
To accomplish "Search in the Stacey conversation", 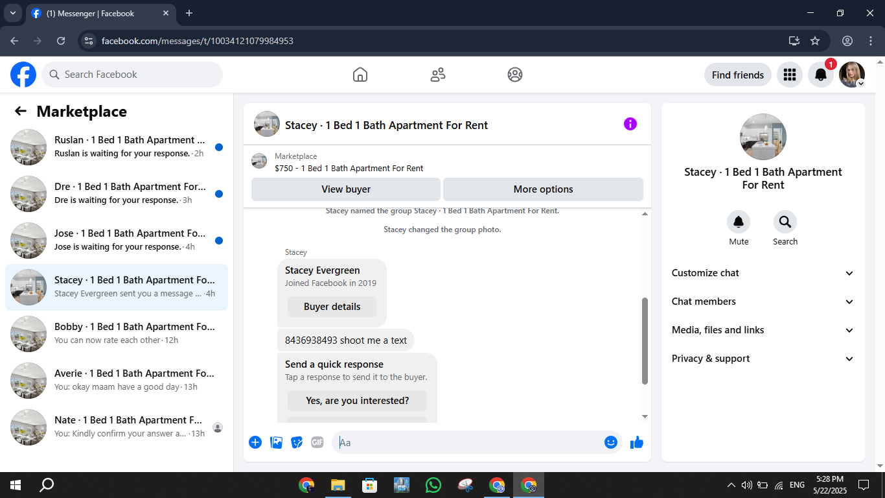I will (785, 222).
